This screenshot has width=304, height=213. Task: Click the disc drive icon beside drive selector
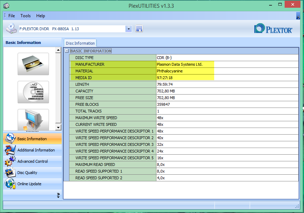pyautogui.click(x=11, y=28)
